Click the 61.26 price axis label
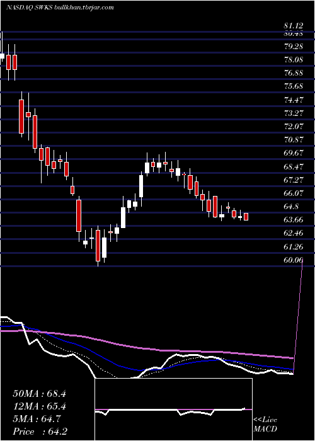 [294, 247]
